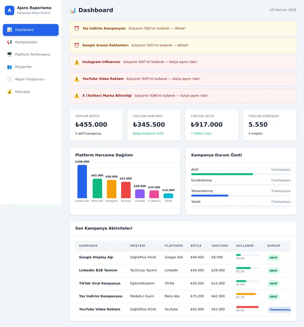Screen dimensions: 304x327
Task: Click the chart icon next to Dashboard heading
Action: (x=73, y=10)
